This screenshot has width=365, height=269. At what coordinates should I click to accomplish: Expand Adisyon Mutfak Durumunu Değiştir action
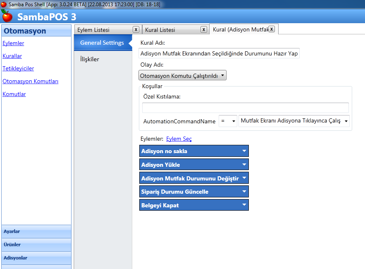(x=244, y=178)
